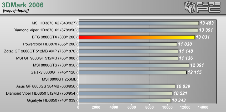Click the Asus GF 8800GS 384MB label

pos(47,86)
